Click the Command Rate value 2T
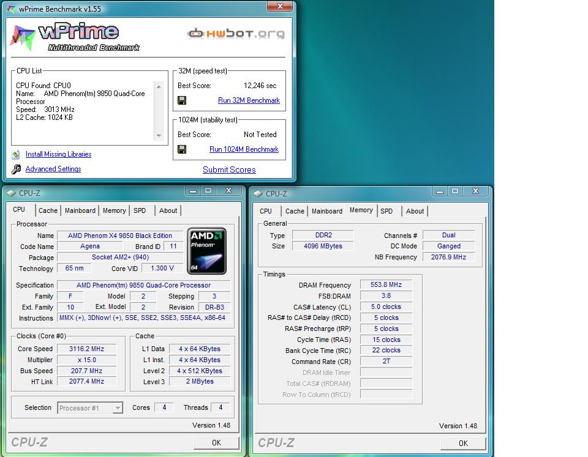 coord(386,361)
